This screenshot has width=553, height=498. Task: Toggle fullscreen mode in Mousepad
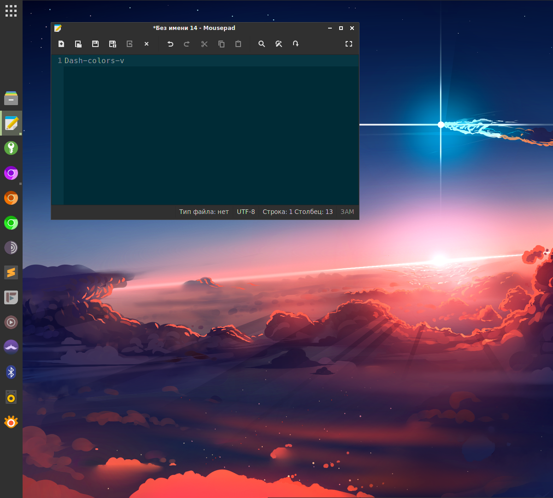click(349, 44)
